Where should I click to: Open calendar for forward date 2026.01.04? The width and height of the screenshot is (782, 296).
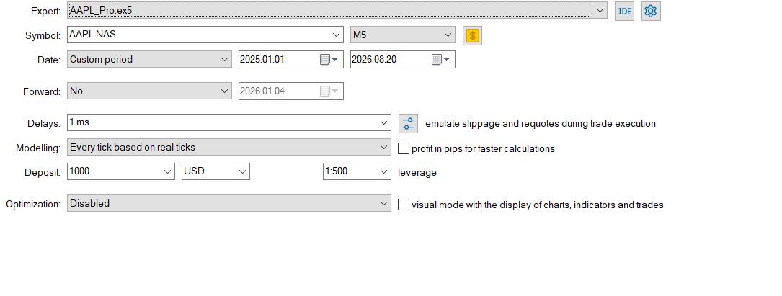329,91
